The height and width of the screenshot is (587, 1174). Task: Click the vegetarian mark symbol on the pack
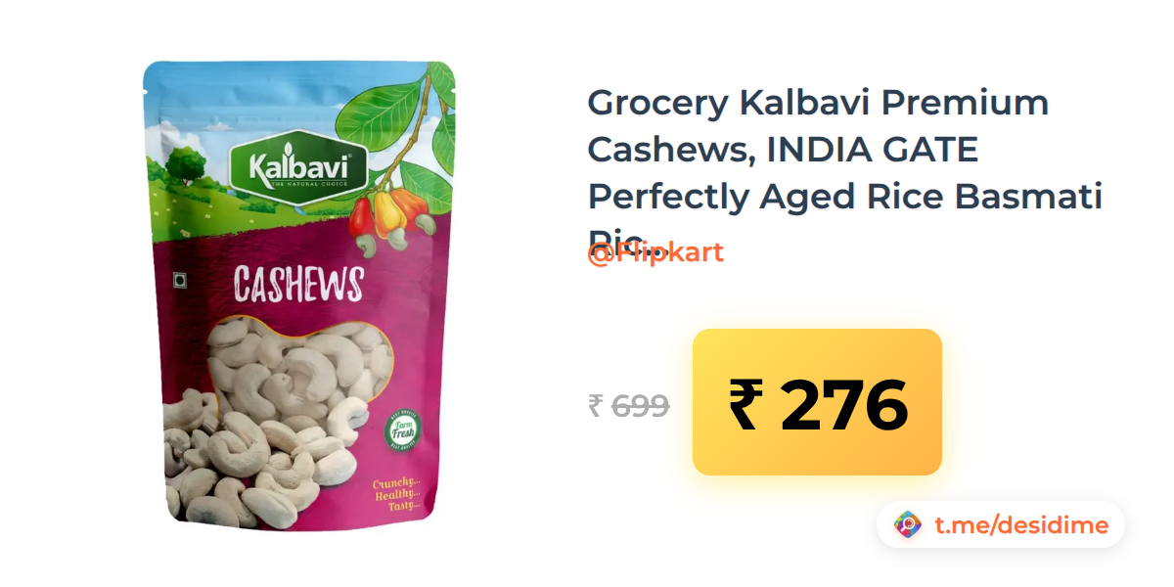(179, 279)
